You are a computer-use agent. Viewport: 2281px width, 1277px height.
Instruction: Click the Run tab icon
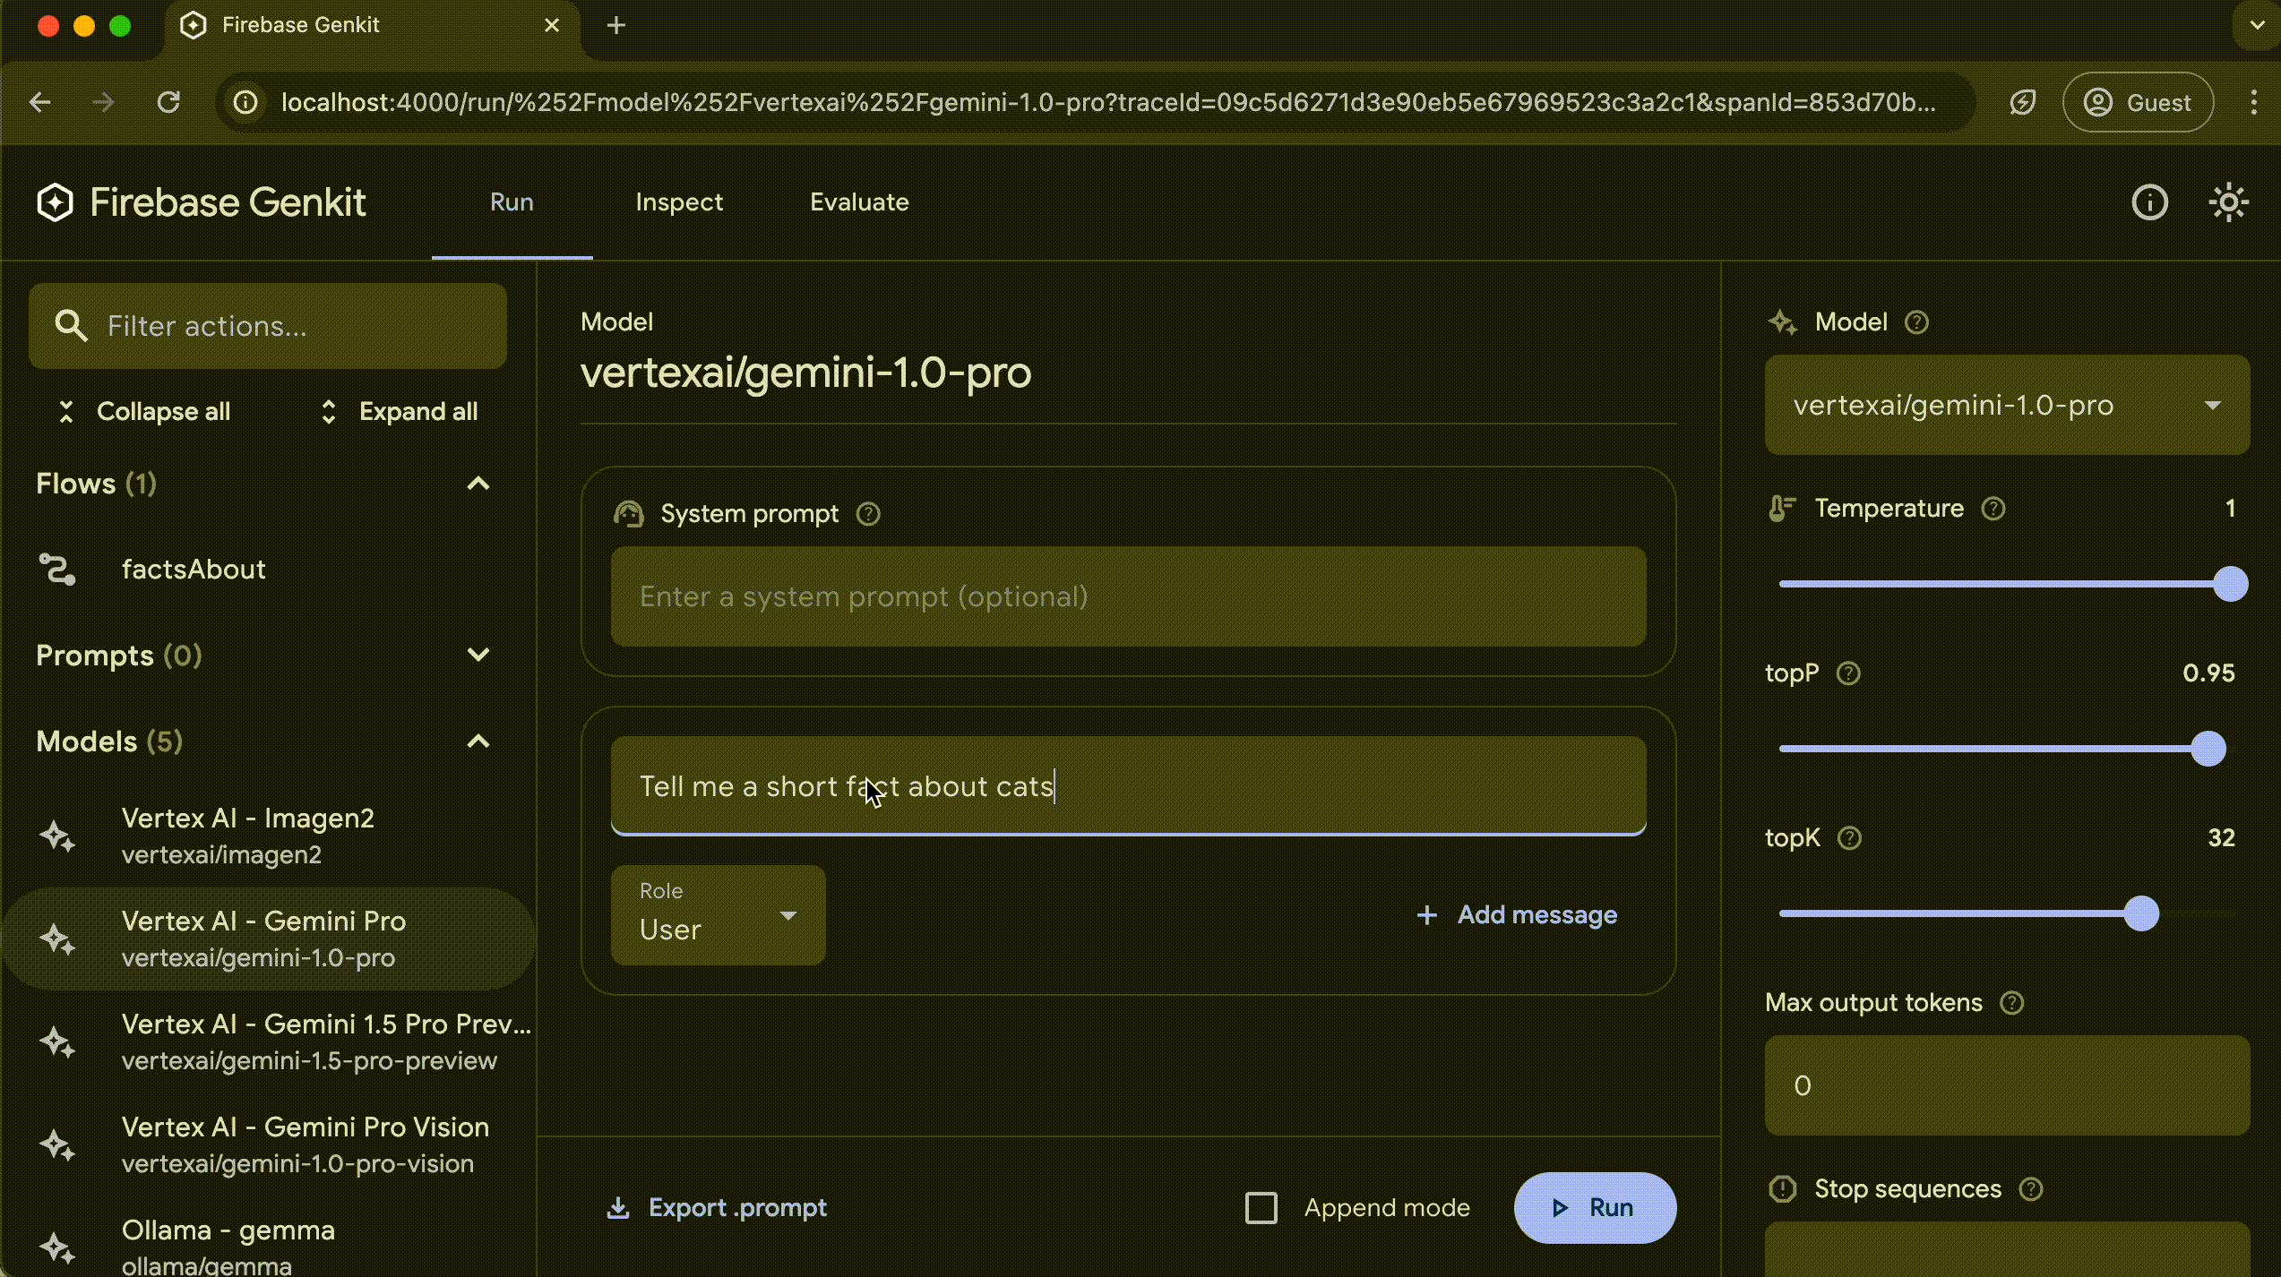(511, 201)
